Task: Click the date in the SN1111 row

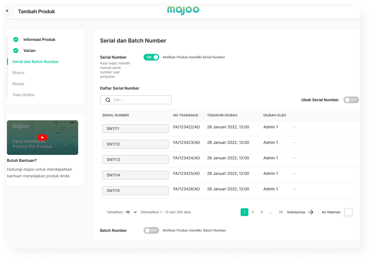Action: click(x=228, y=127)
